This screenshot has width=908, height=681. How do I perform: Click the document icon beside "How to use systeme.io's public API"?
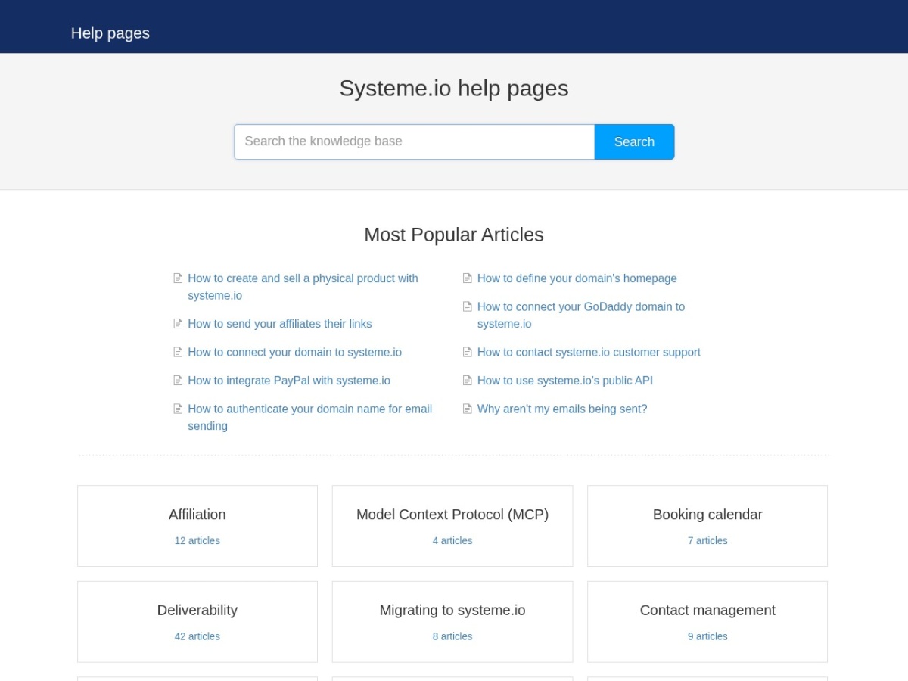(468, 381)
